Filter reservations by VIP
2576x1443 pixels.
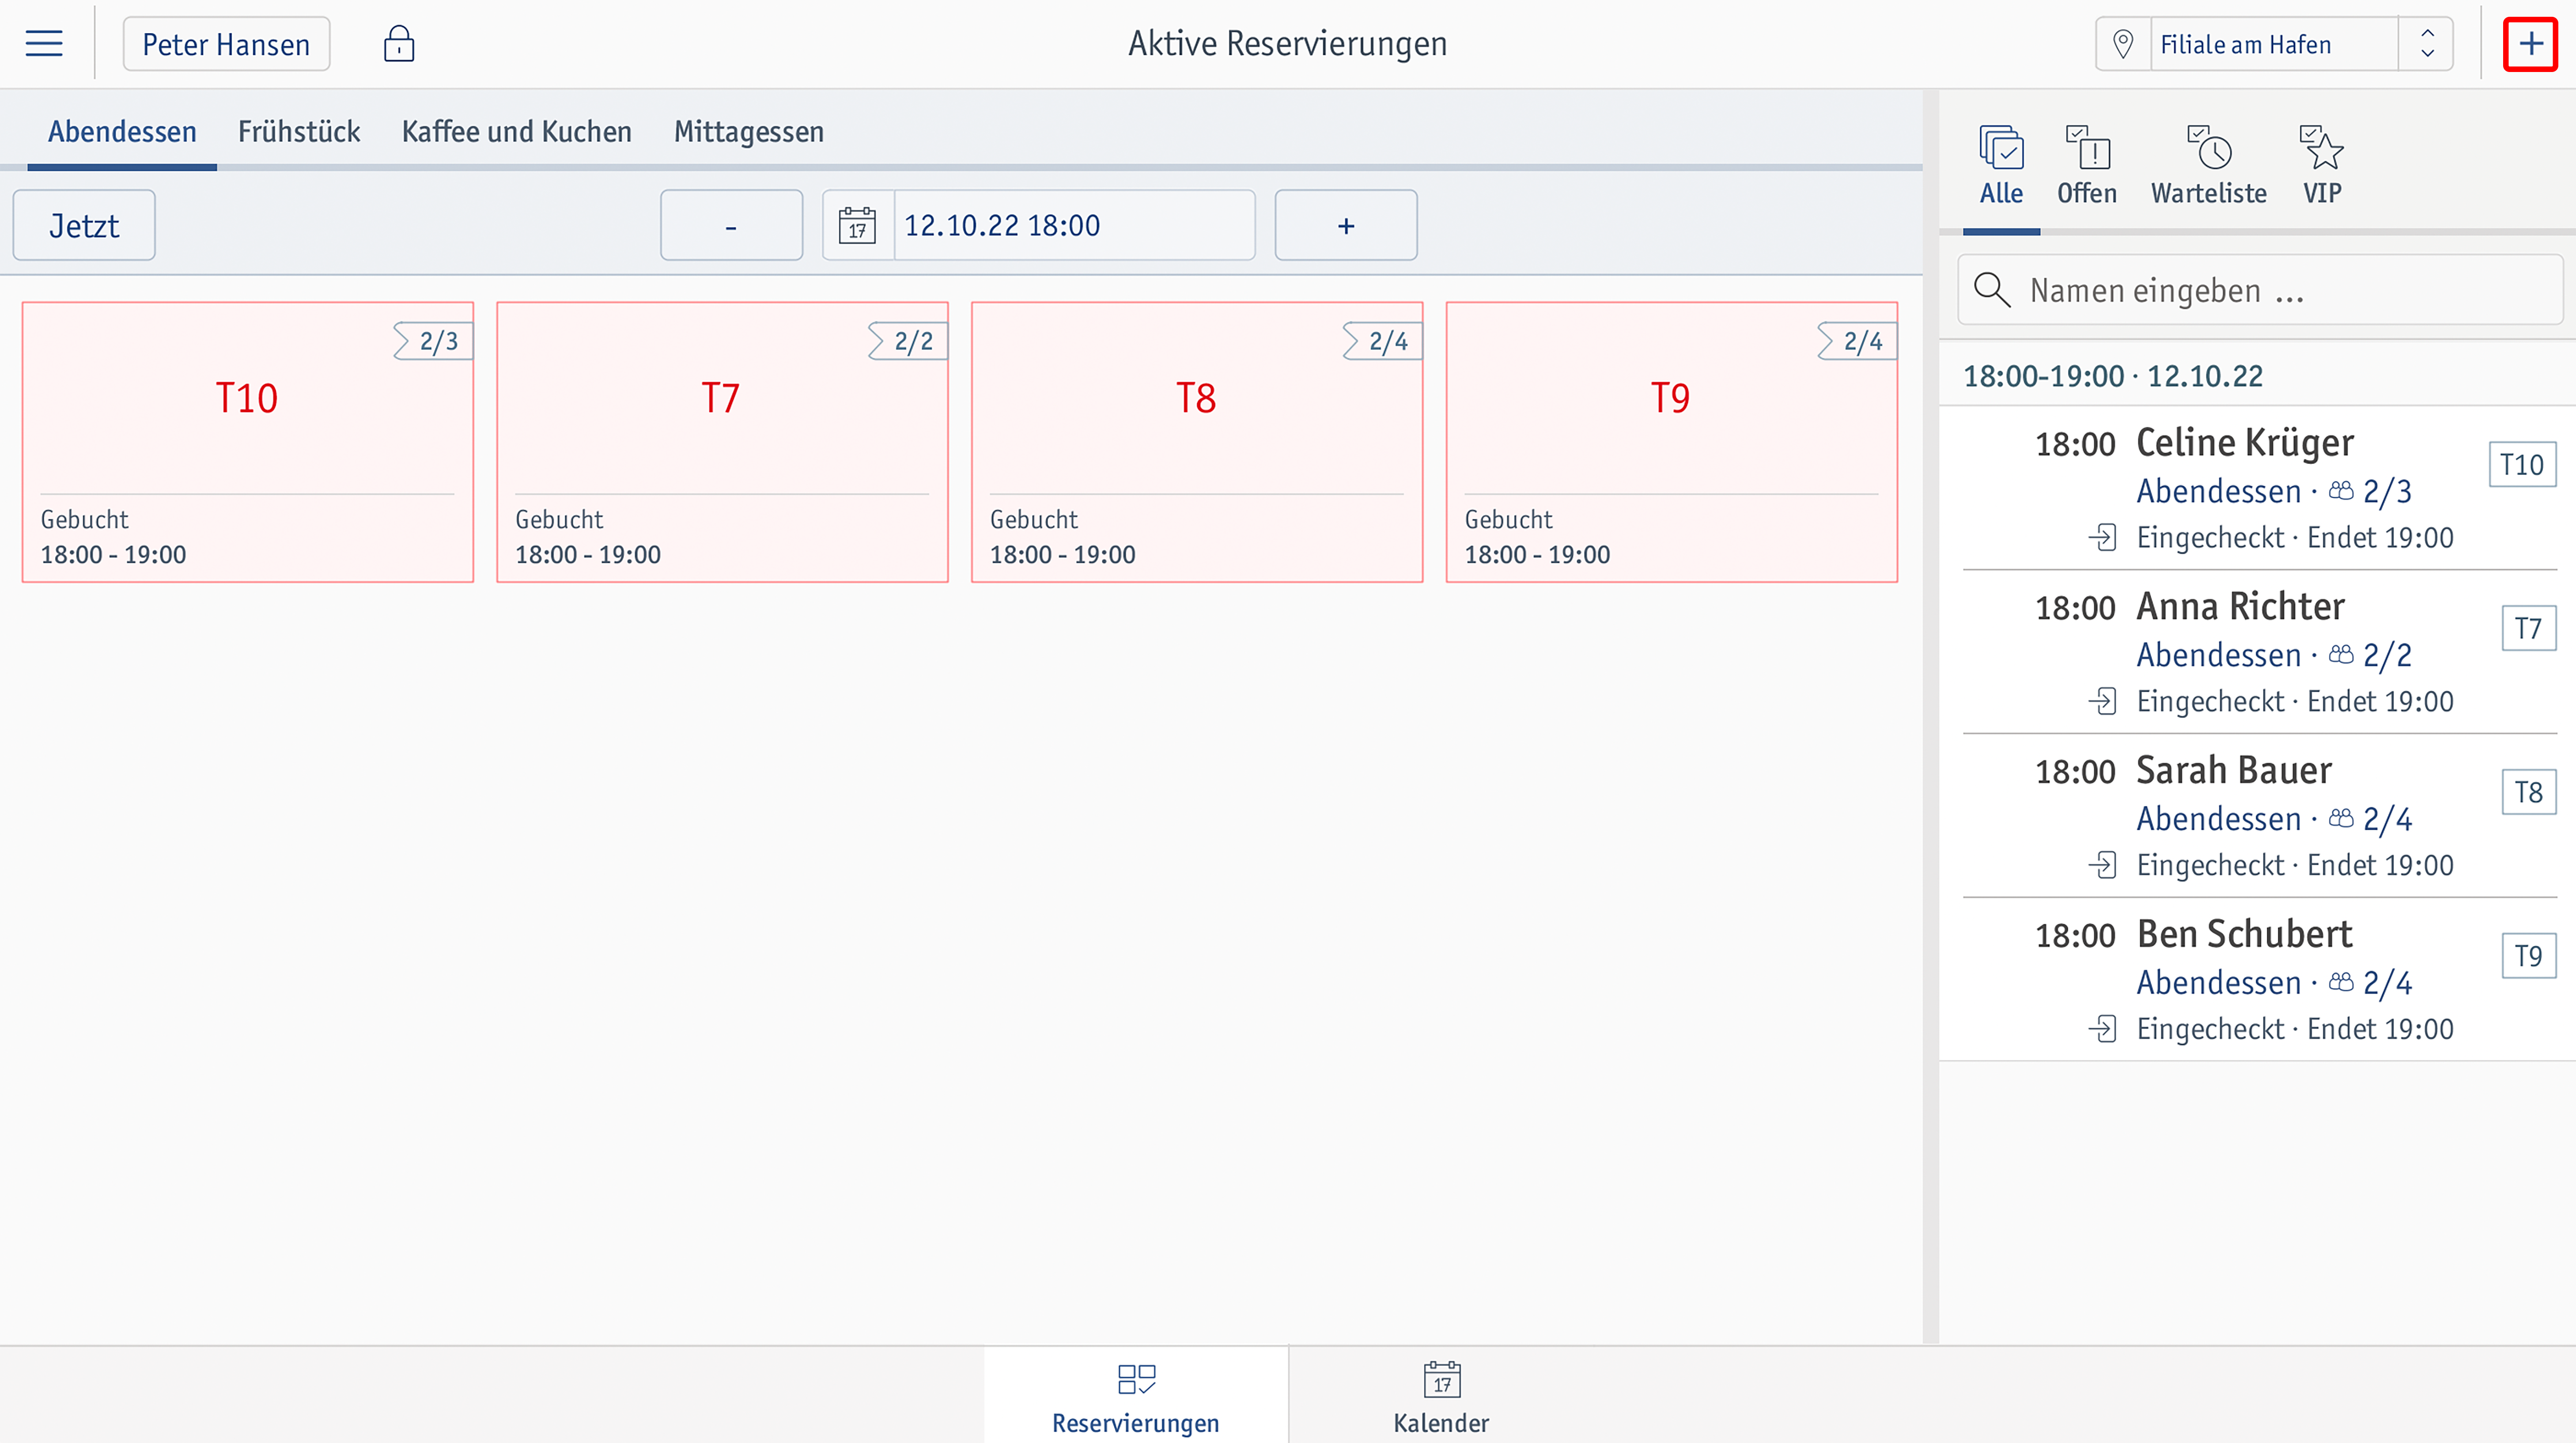click(x=2322, y=166)
